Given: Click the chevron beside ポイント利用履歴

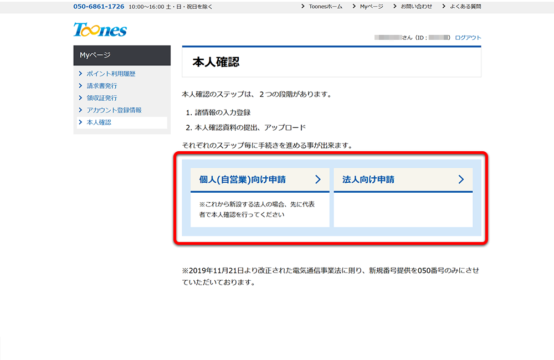Looking at the screenshot, I should [x=81, y=73].
